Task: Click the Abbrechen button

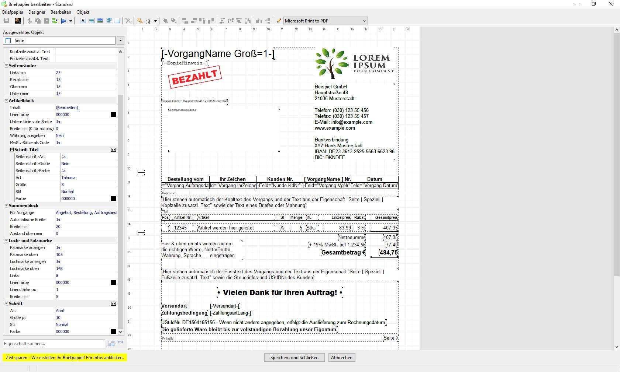Action: 342,358
